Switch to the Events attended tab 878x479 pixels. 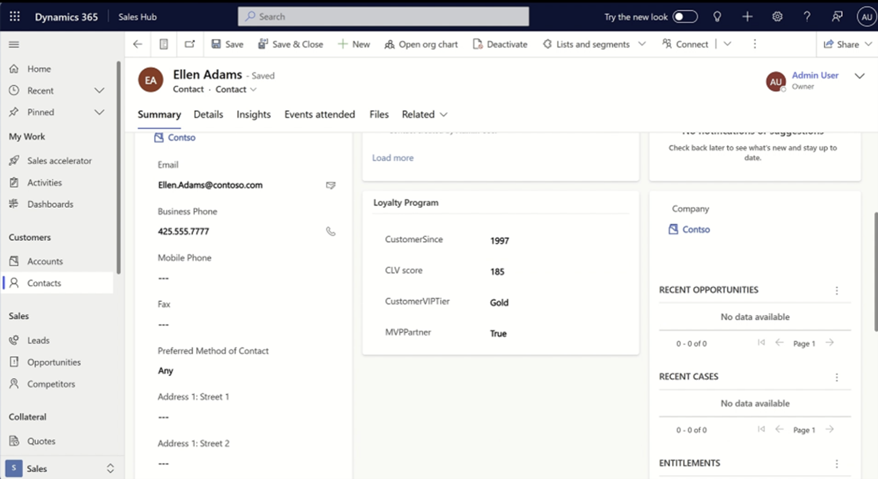coord(319,114)
